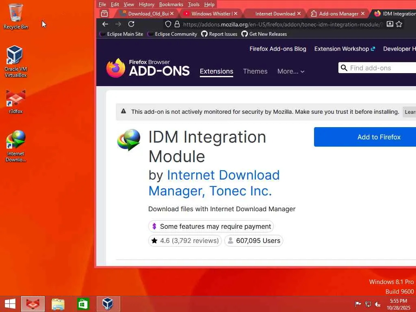Click the Add to Firefox button
This screenshot has height=312, width=416.
[x=365, y=137]
